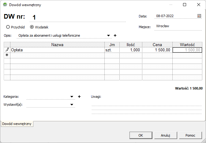Add new description with plus next to Opis
This screenshot has width=206, height=143.
point(115,35)
